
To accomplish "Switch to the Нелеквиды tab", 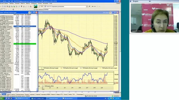I will point(80,94).
